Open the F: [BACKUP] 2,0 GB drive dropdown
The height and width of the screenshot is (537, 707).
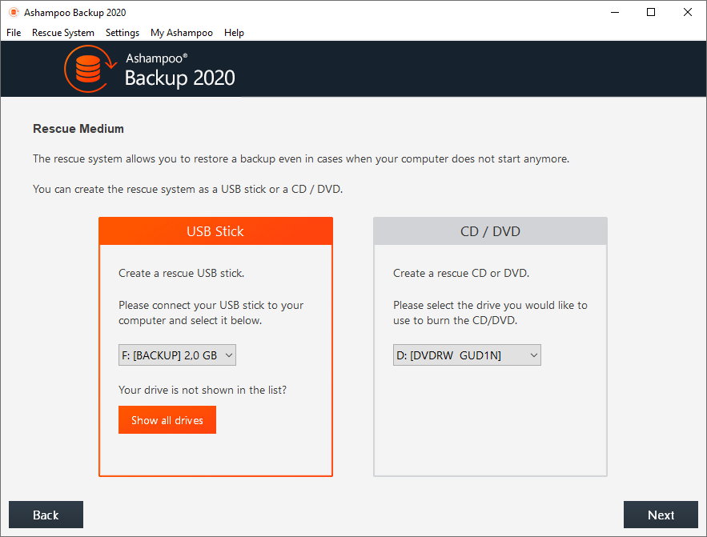tap(177, 355)
